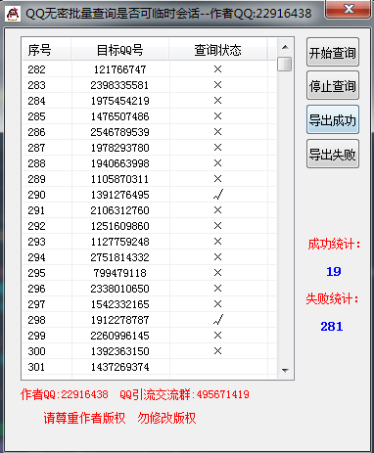Click the X status in row 289
This screenshot has height=453, width=374.
point(217,179)
